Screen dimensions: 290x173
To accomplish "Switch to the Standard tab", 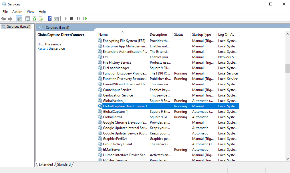I will (x=64, y=164).
